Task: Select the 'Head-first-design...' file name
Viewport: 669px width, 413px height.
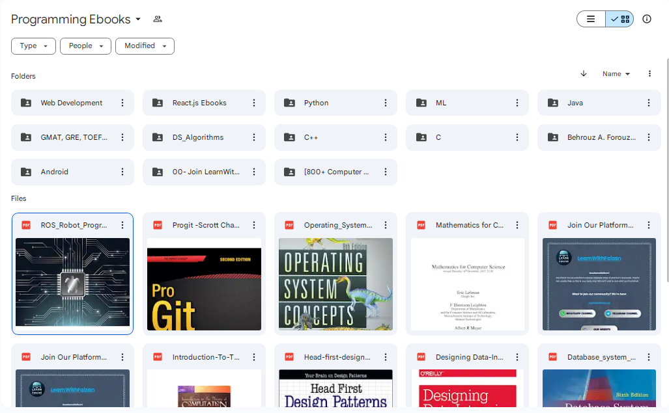Action: coord(337,357)
